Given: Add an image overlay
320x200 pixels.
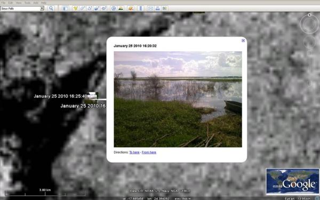Looking at the screenshot, I should (x=97, y=9).
